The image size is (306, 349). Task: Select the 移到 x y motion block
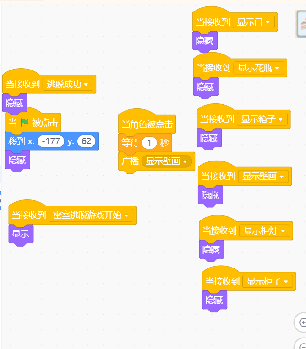pyautogui.click(x=52, y=141)
